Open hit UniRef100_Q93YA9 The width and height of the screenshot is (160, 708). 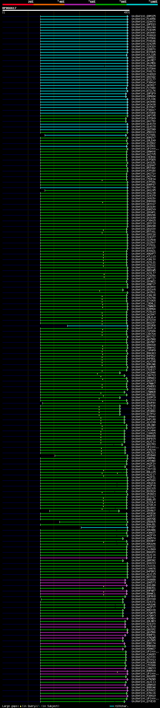coord(143,599)
